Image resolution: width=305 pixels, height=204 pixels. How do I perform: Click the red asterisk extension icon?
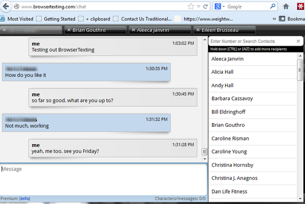click(x=300, y=7)
